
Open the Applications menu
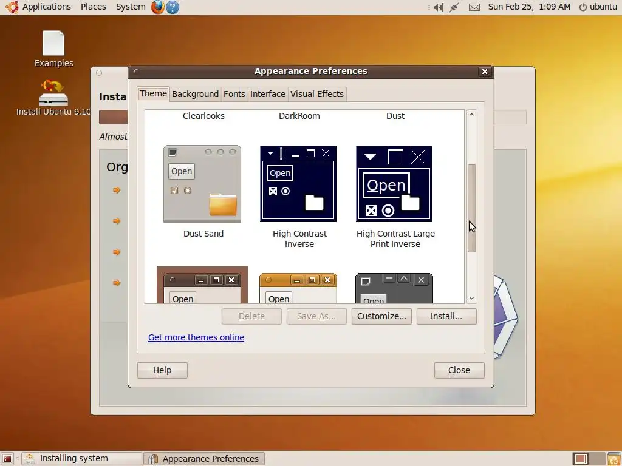[46, 7]
